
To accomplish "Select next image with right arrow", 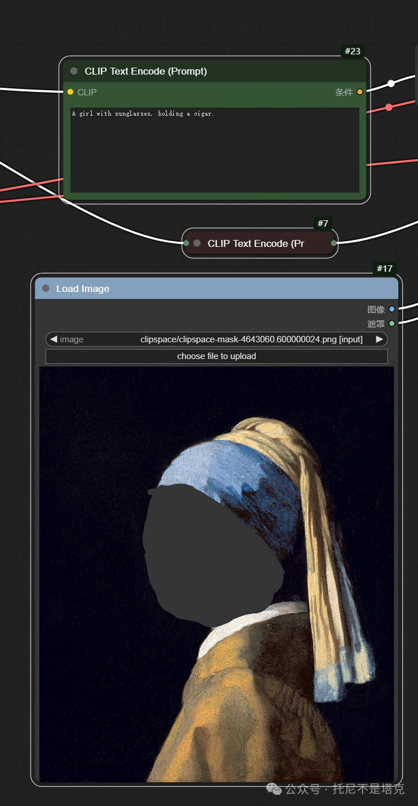I will pos(379,339).
